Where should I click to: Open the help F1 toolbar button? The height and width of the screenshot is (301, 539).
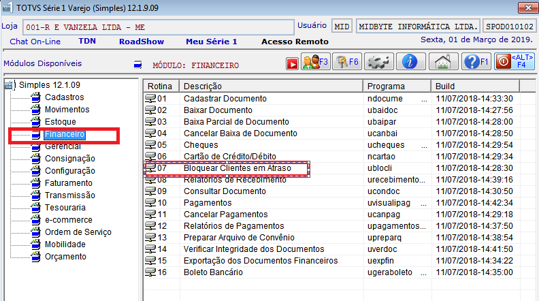tap(476, 61)
